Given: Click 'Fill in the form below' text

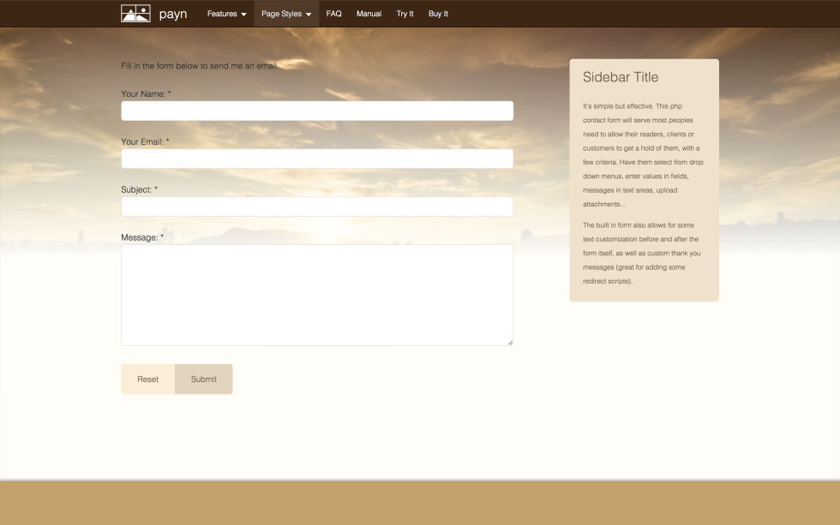Looking at the screenshot, I should (199, 66).
